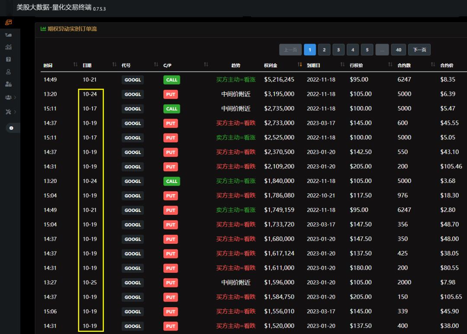Go to the next page 下一页

(419, 50)
